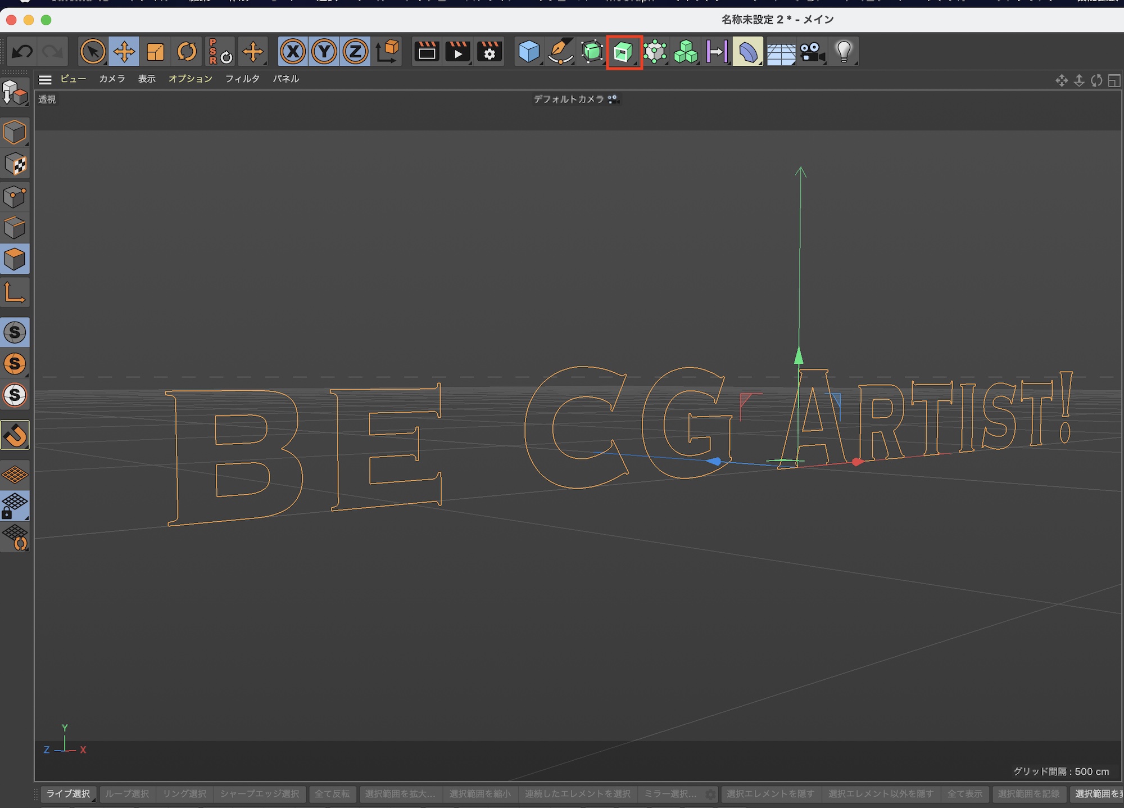Open the viewport hamburger menu
This screenshot has height=808, width=1124.
click(x=45, y=79)
